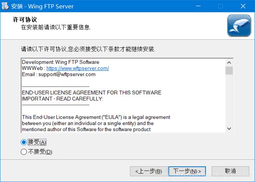Click the Wing FTP Server bird logo

(x=239, y=25)
